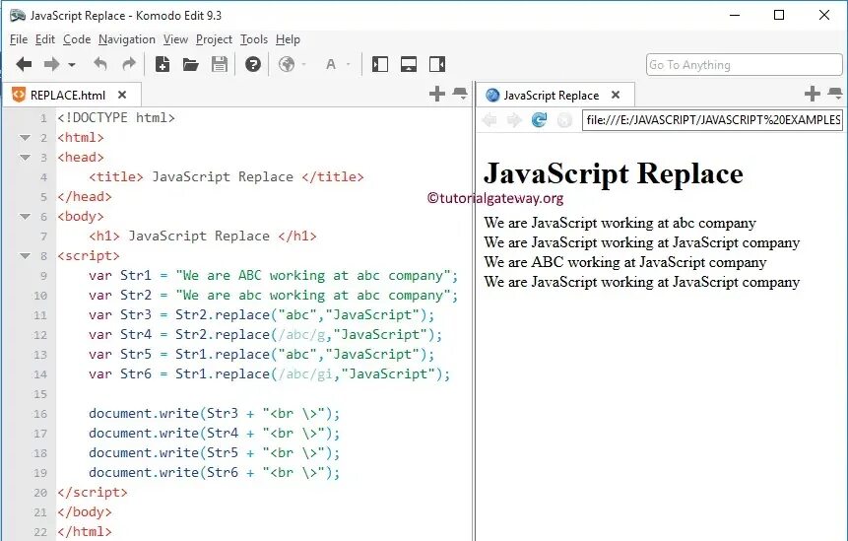
Task: Click the Back navigation arrow in toolbar
Action: tap(24, 65)
